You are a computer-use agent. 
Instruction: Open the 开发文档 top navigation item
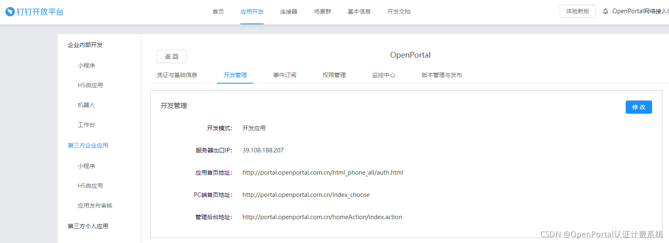pos(399,12)
